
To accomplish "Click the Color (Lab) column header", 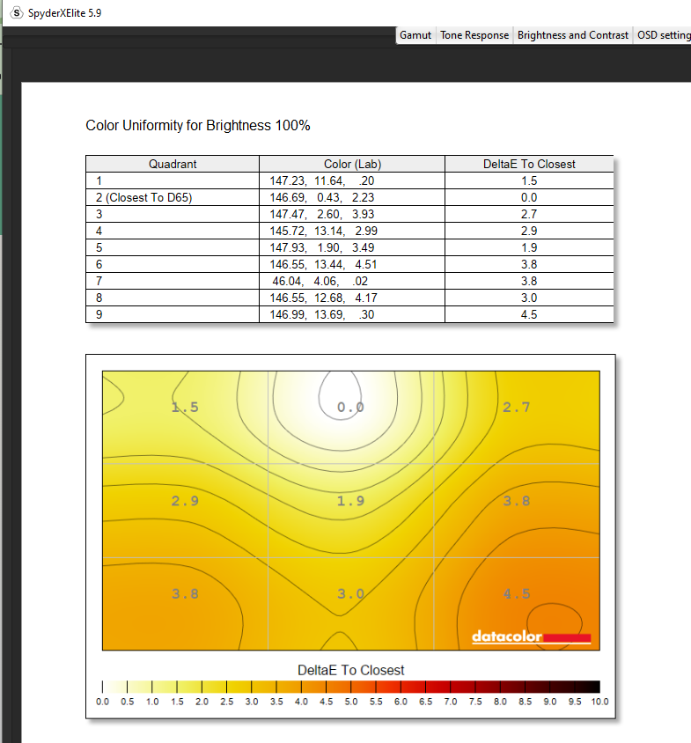I will (352, 164).
